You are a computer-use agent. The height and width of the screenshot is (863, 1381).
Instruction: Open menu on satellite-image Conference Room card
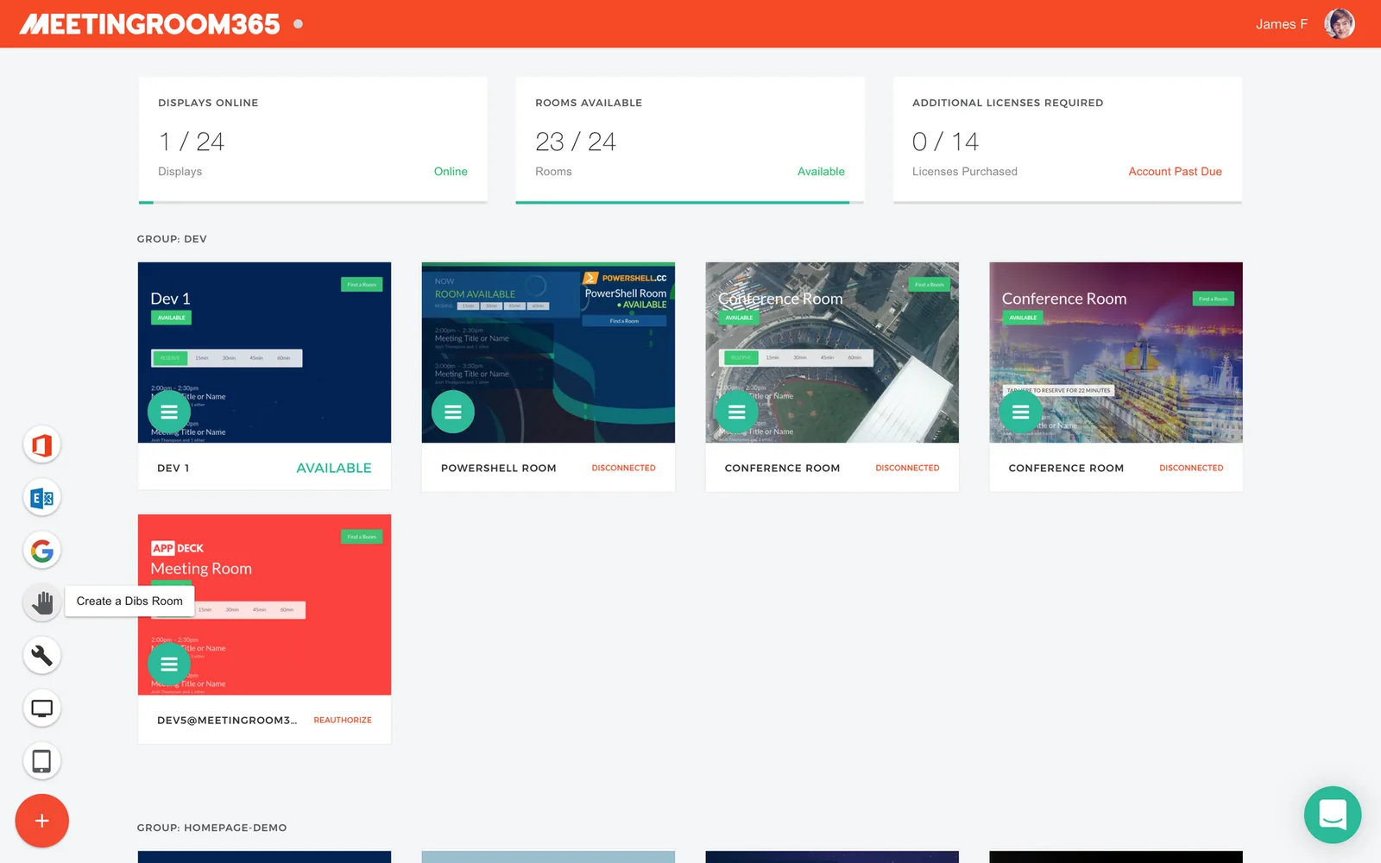pyautogui.click(x=736, y=412)
